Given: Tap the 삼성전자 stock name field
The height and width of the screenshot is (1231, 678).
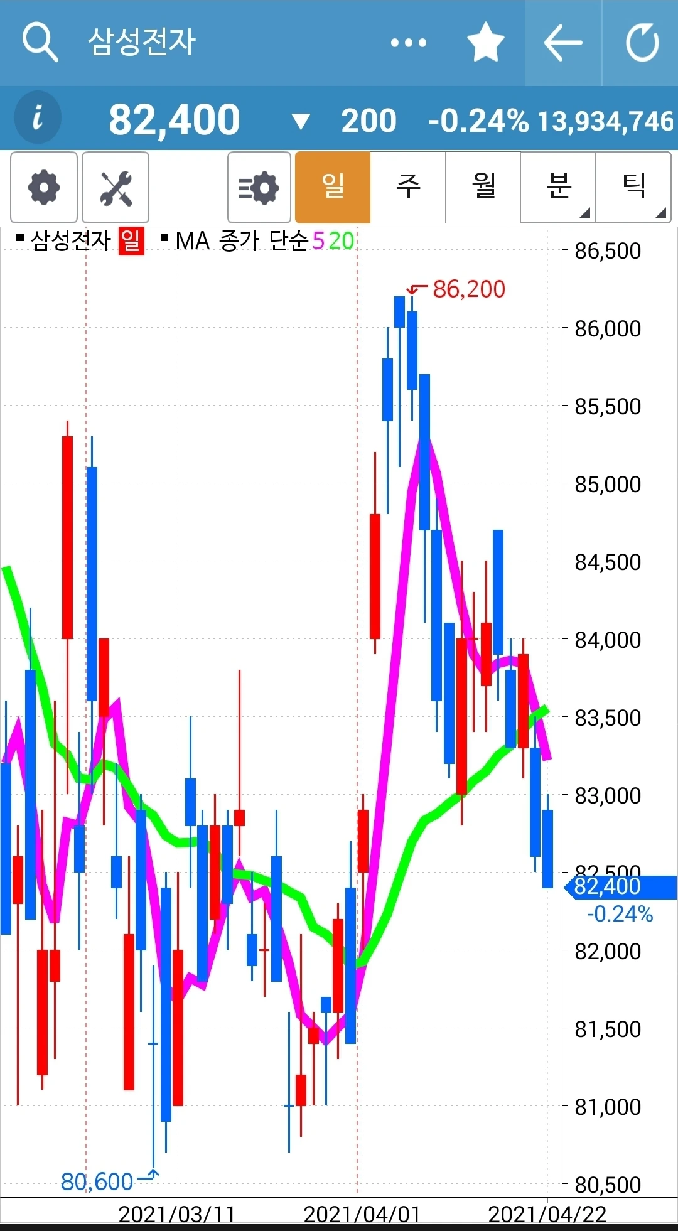Looking at the screenshot, I should 142,42.
